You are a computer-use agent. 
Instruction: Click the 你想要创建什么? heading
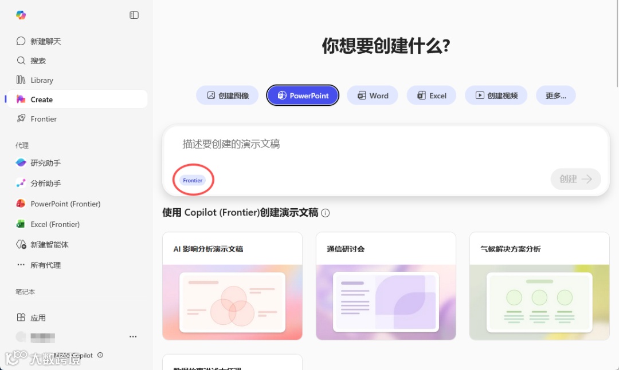tap(386, 46)
